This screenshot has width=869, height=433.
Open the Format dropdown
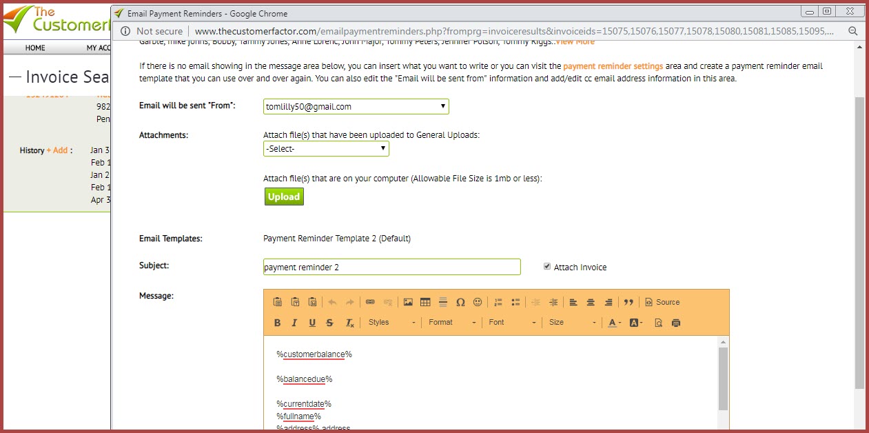(x=451, y=323)
